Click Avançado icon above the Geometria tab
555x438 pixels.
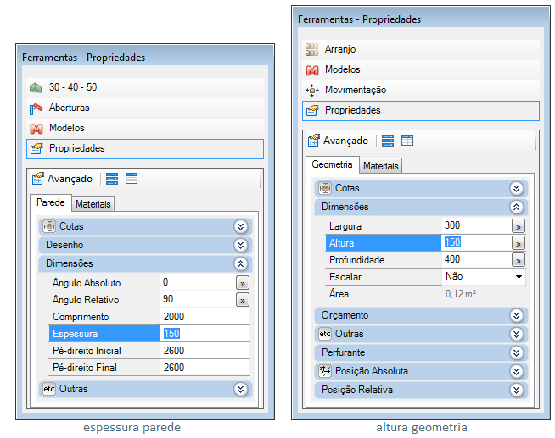pyautogui.click(x=314, y=141)
